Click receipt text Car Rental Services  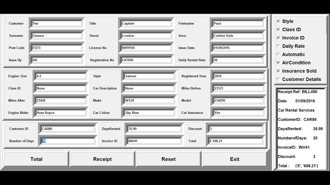point(296,110)
